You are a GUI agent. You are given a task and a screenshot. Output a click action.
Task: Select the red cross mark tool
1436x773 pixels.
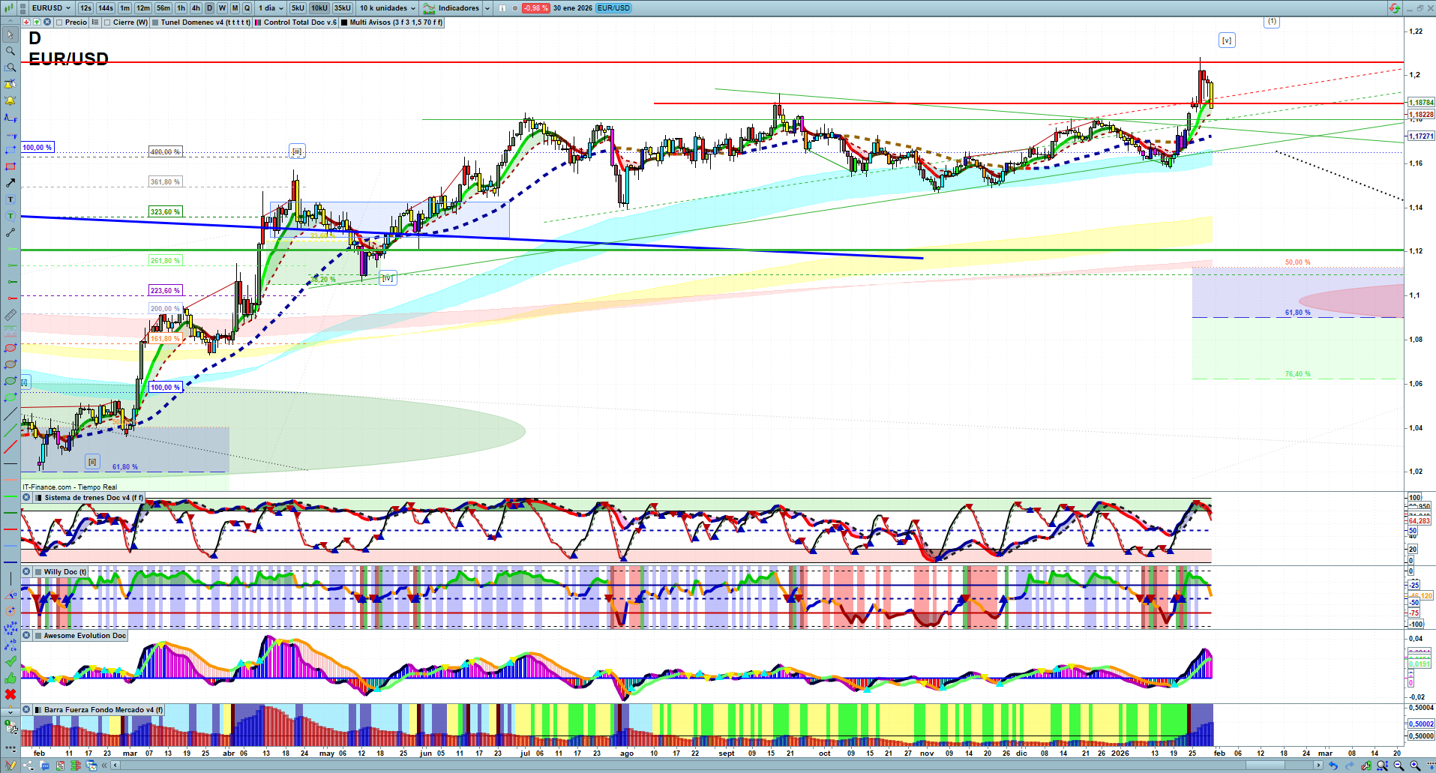[10, 694]
